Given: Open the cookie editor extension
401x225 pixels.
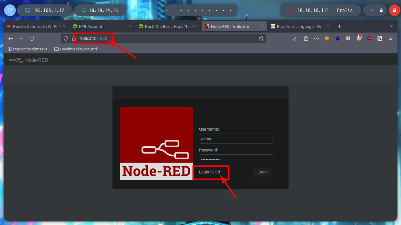Looking at the screenshot, I should pos(327,38).
